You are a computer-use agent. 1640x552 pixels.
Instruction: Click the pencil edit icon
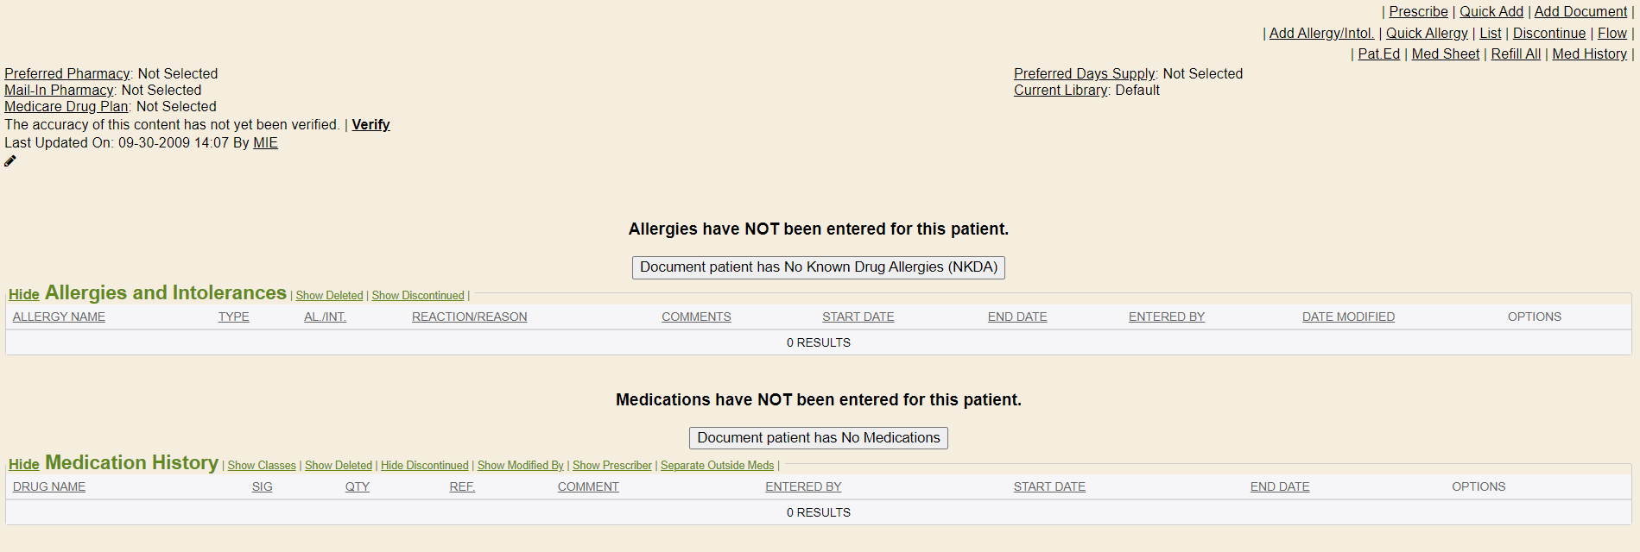(10, 161)
